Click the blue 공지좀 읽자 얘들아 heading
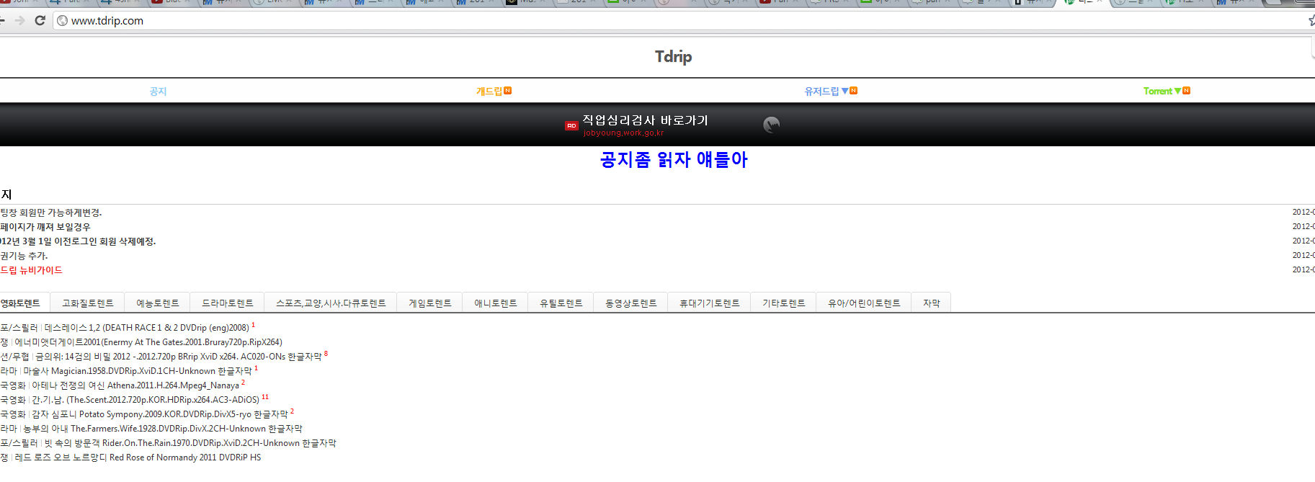Viewport: 1315px width, 482px height. pyautogui.click(x=674, y=159)
